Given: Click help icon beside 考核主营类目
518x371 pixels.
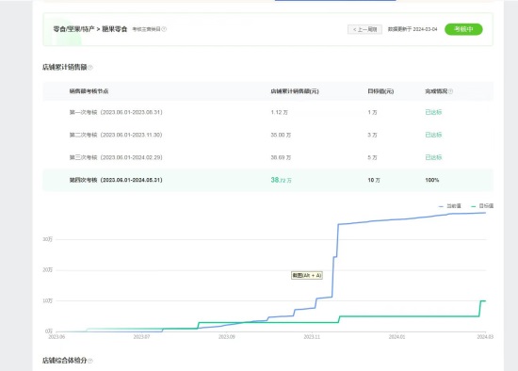Looking at the screenshot, I should pos(164,29).
